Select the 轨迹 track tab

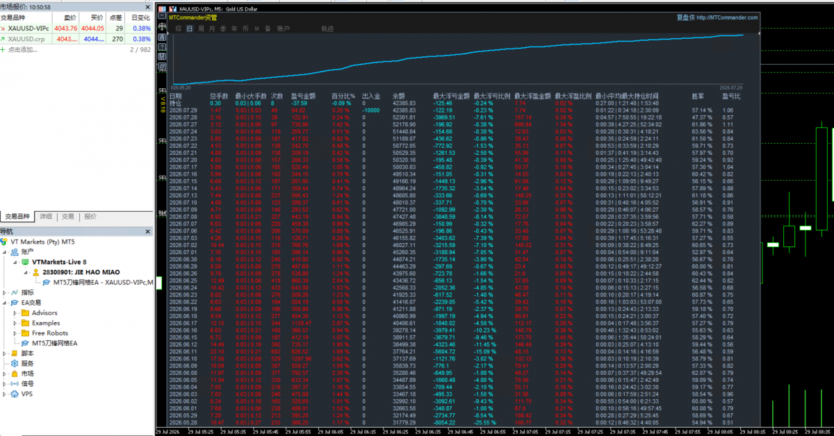pyautogui.click(x=327, y=28)
